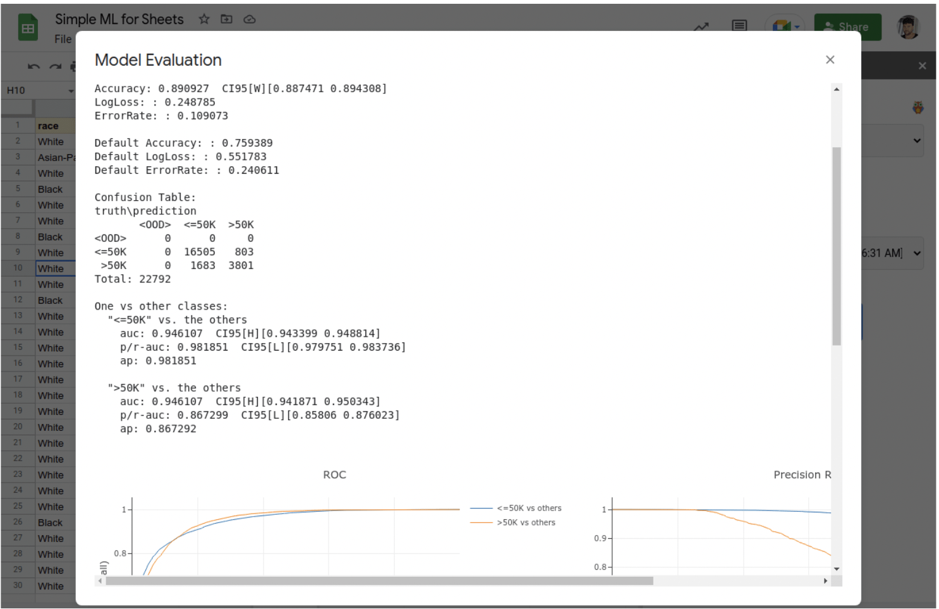Click the undo arrow in toolbar
Image resolution: width=939 pixels, height=609 pixels.
point(34,66)
